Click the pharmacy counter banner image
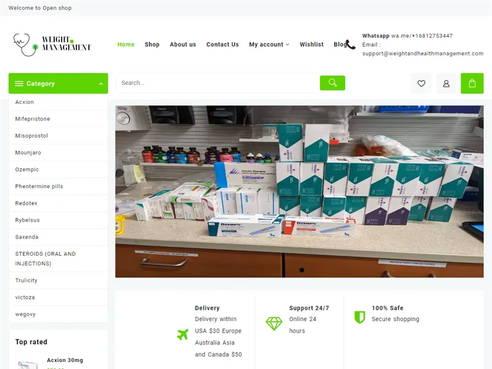The width and height of the screenshot is (492, 369). coord(299,191)
